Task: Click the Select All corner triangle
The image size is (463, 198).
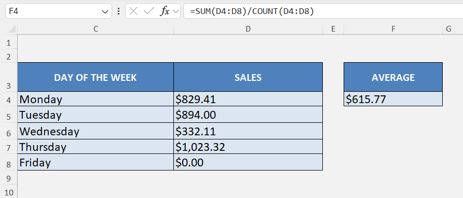Action: click(x=11, y=29)
